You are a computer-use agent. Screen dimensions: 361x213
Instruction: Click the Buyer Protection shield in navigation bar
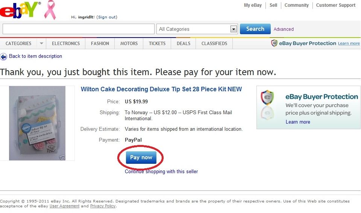(274, 43)
